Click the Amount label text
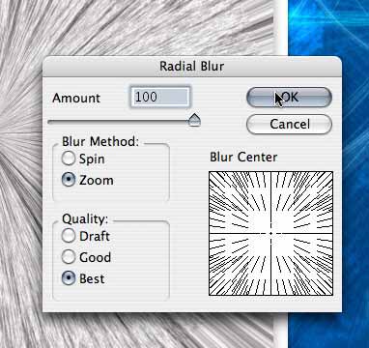Image resolution: width=369 pixels, height=348 pixels. pos(76,98)
